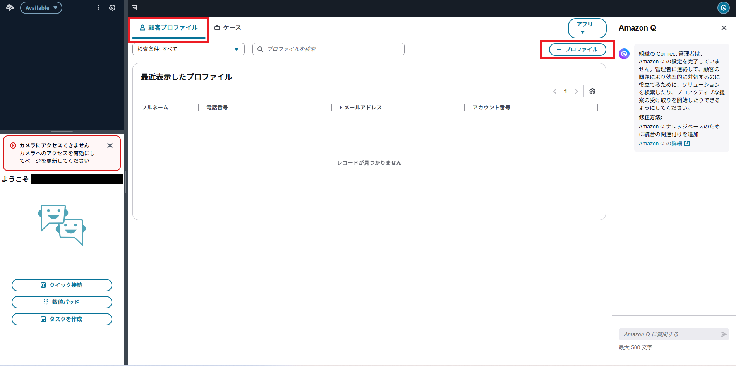The width and height of the screenshot is (736, 366).
Task: Open the アプリ dropdown menu
Action: (x=587, y=28)
